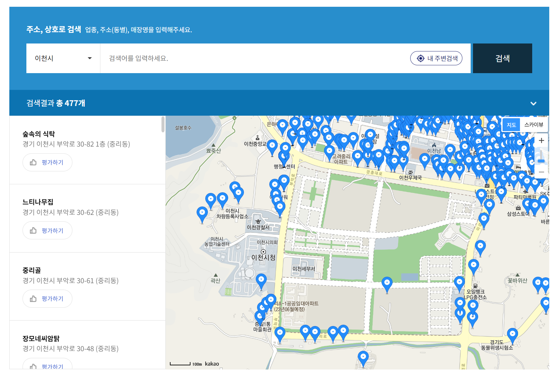Click the map pin inside 이천시청 complex
This screenshot has width=556, height=375.
coord(261,281)
